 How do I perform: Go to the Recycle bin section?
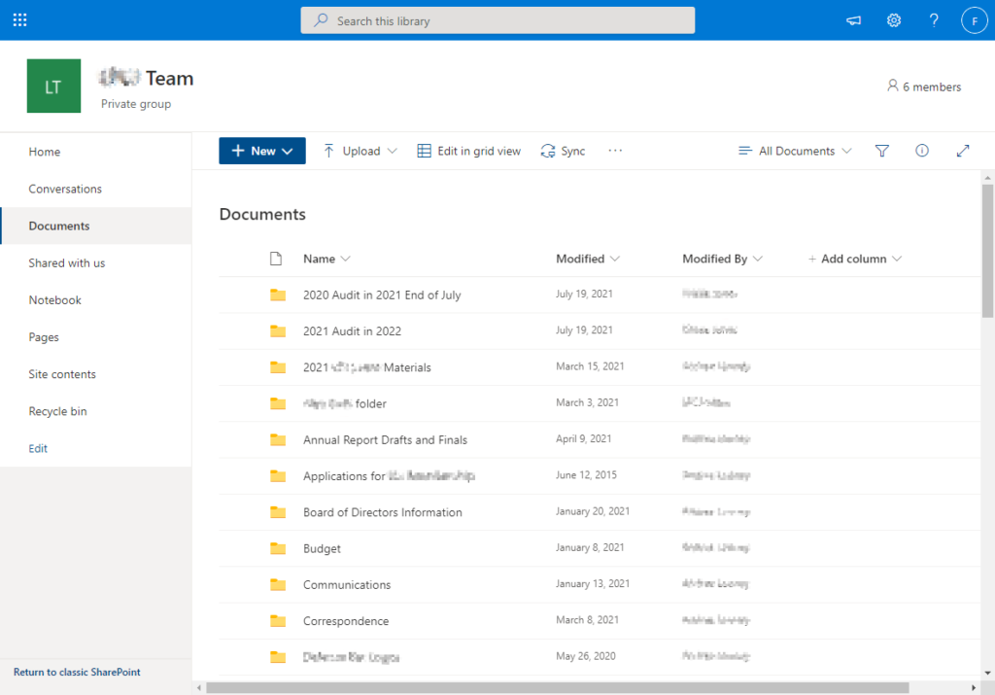(x=57, y=411)
